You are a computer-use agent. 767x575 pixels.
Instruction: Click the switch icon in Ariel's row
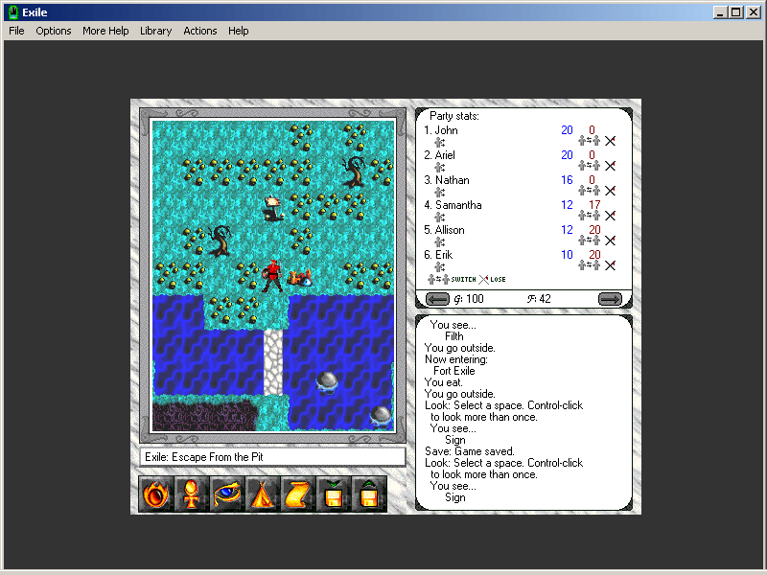[x=589, y=166]
